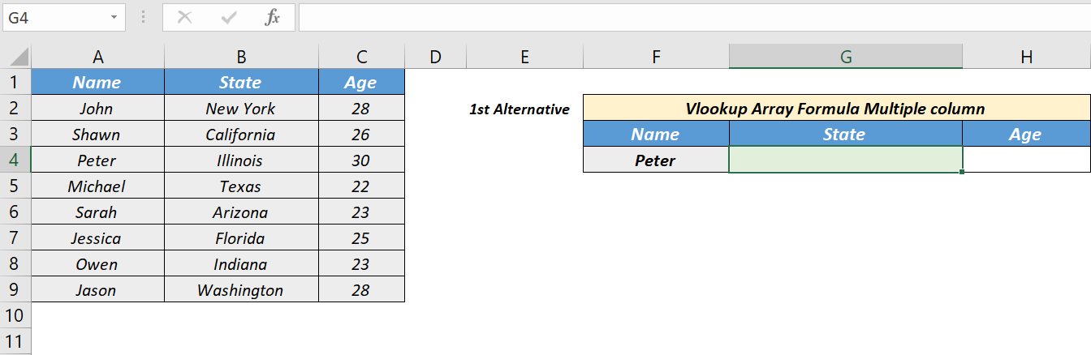Select row 4 header
Viewport: 1091px width, 355px height.
click(x=15, y=160)
